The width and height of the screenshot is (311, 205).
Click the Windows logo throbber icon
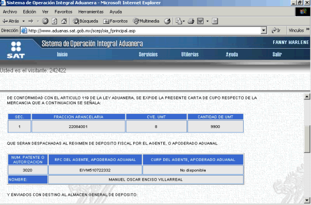[x=303, y=12]
